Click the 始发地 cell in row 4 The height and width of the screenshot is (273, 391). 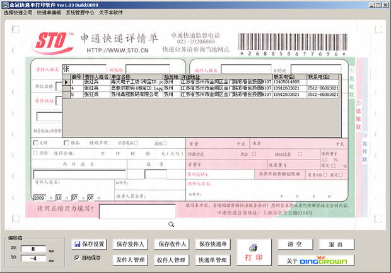click(172, 88)
